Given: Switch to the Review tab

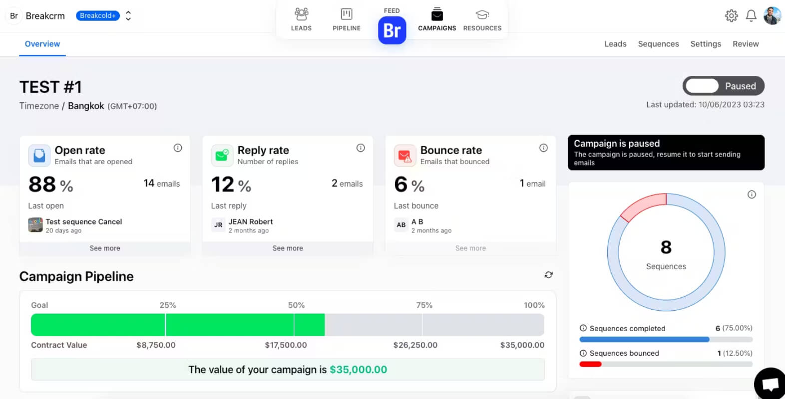Looking at the screenshot, I should pos(746,44).
